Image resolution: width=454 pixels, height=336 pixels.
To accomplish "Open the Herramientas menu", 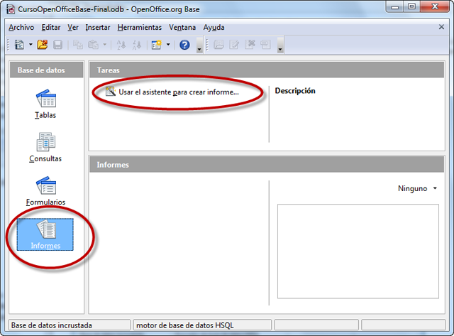I will [140, 28].
